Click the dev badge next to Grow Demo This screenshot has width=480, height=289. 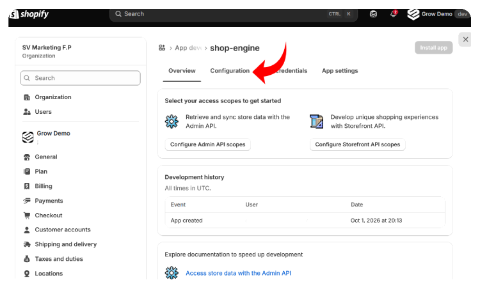coord(462,14)
